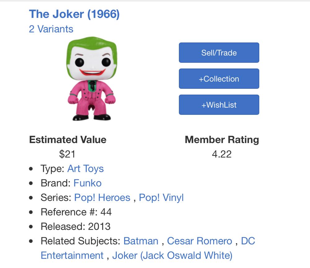Viewport: 310px width, 268px height.
Task: Click the Sell/Trade button
Action: (x=219, y=53)
